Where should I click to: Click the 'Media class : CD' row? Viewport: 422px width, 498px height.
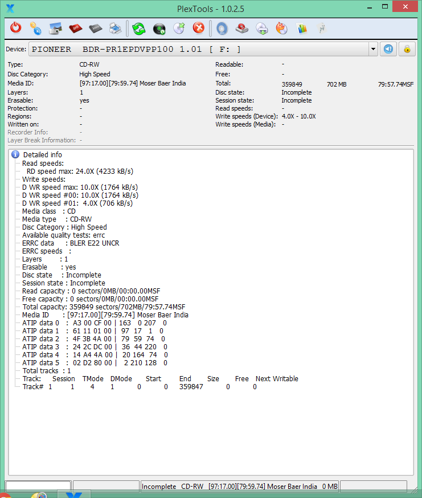pyautogui.click(x=49, y=211)
